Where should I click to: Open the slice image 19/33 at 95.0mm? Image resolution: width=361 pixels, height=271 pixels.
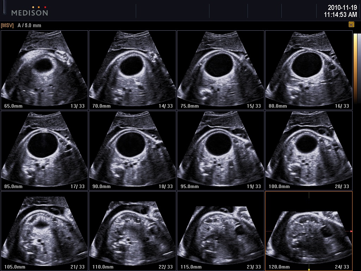[221, 150]
